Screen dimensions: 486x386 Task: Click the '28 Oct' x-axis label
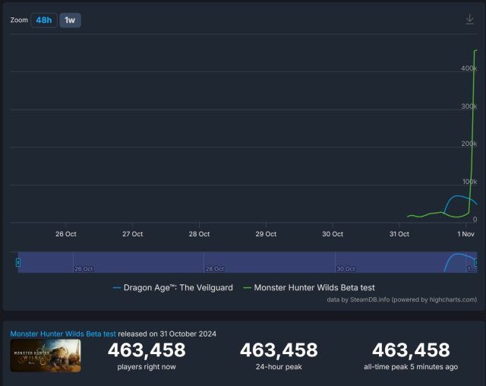pyautogui.click(x=199, y=234)
